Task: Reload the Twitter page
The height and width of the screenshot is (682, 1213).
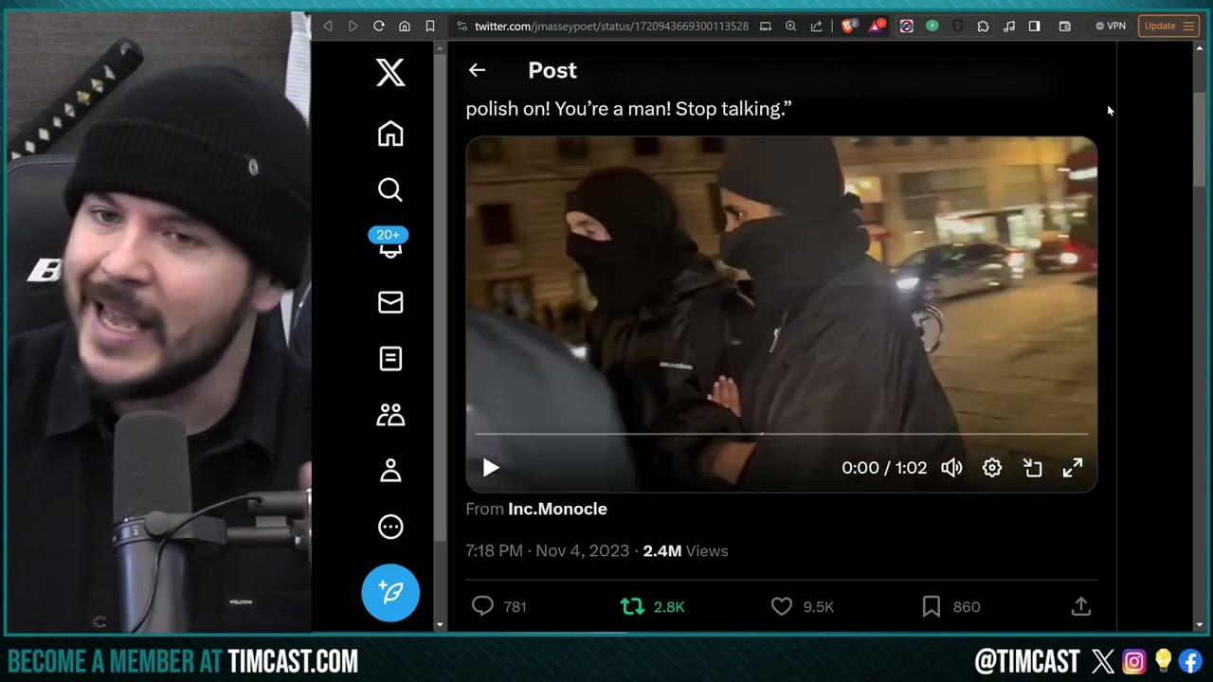Action: click(x=379, y=27)
